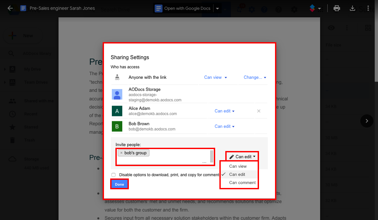The width and height of the screenshot is (378, 220).
Task: Click the Pre-Sales engineer Sarah Jones title
Action: [62, 8]
